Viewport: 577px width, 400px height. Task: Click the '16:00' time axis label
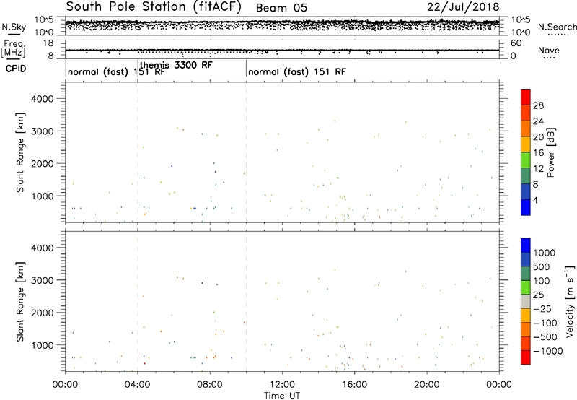pos(354,385)
